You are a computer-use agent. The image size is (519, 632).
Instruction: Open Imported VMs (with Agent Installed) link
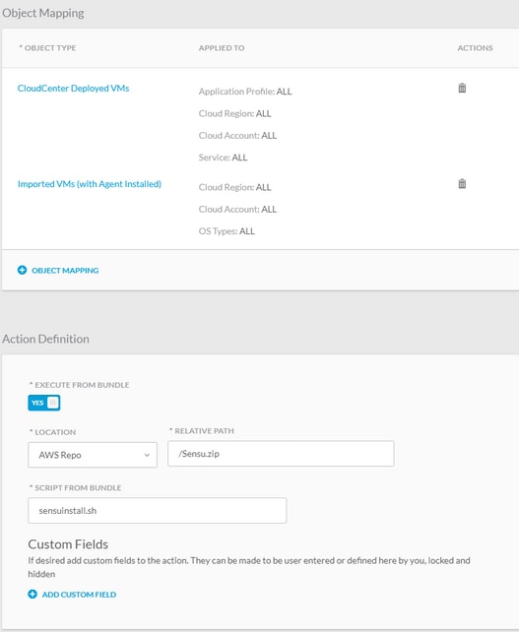click(x=90, y=184)
